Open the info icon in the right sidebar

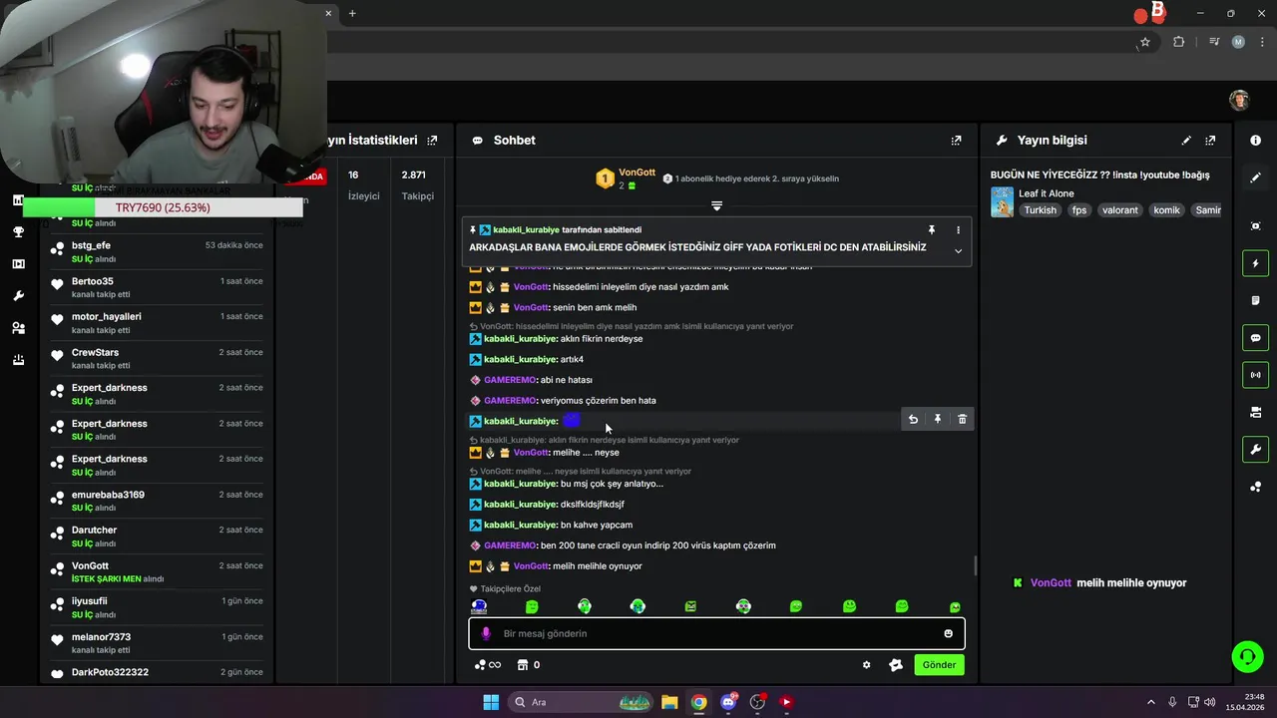point(1255,141)
